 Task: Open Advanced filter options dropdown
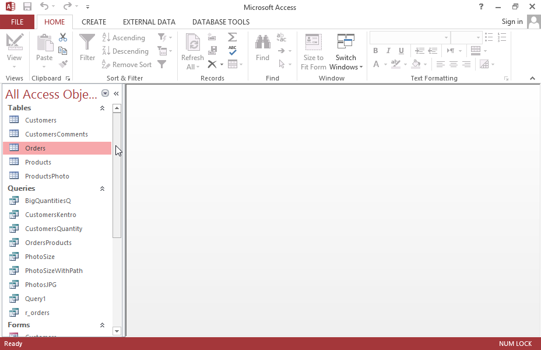[x=164, y=51]
